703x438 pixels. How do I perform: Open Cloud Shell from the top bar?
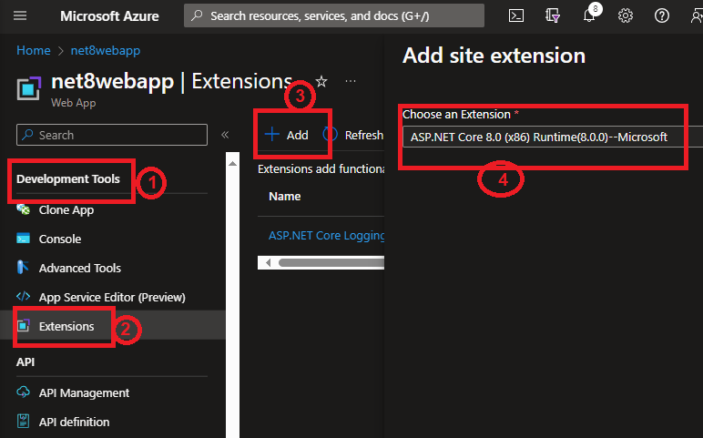[x=516, y=16]
